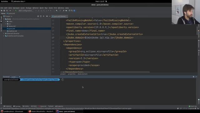This screenshot has height=113, width=200.
Task: Open the TODO tool window
Action: 34,106
